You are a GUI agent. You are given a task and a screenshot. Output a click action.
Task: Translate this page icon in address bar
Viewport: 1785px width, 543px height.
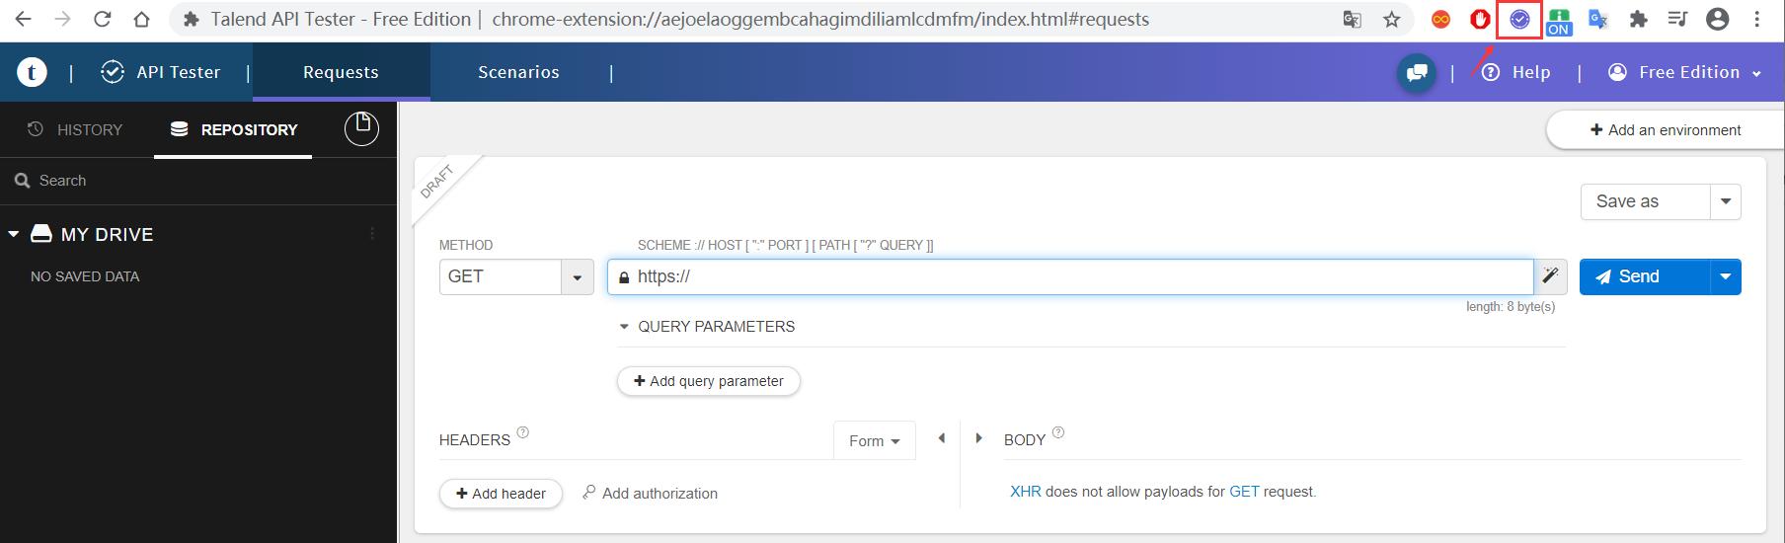click(1353, 19)
